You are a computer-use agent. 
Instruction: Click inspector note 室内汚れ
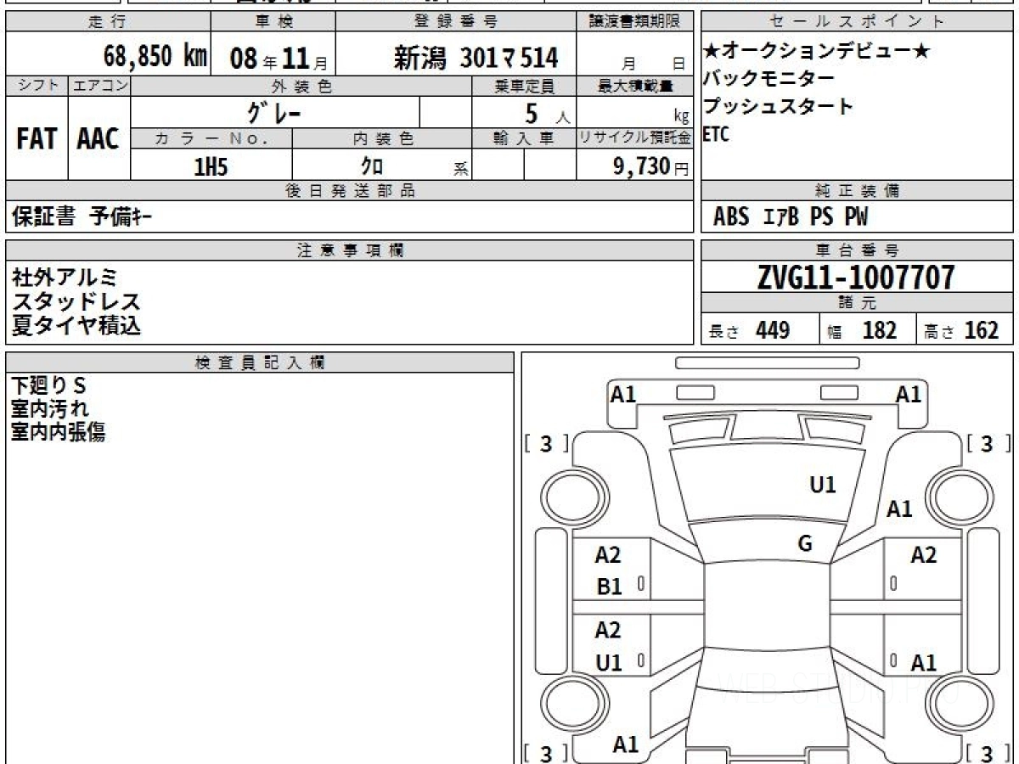[49, 409]
